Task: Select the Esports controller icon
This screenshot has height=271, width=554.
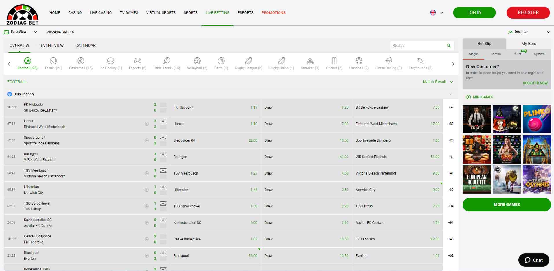Action: point(138,61)
